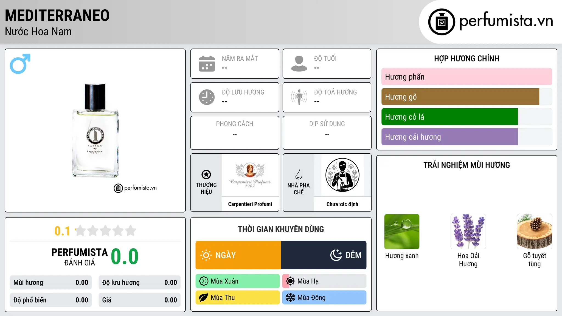Click the sun icon for Mùa Hạ
This screenshot has height=316, width=562.
click(290, 281)
